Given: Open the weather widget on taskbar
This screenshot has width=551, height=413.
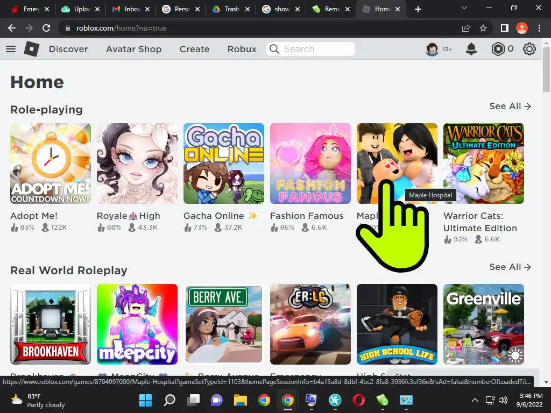Looking at the screenshot, I should [38, 400].
